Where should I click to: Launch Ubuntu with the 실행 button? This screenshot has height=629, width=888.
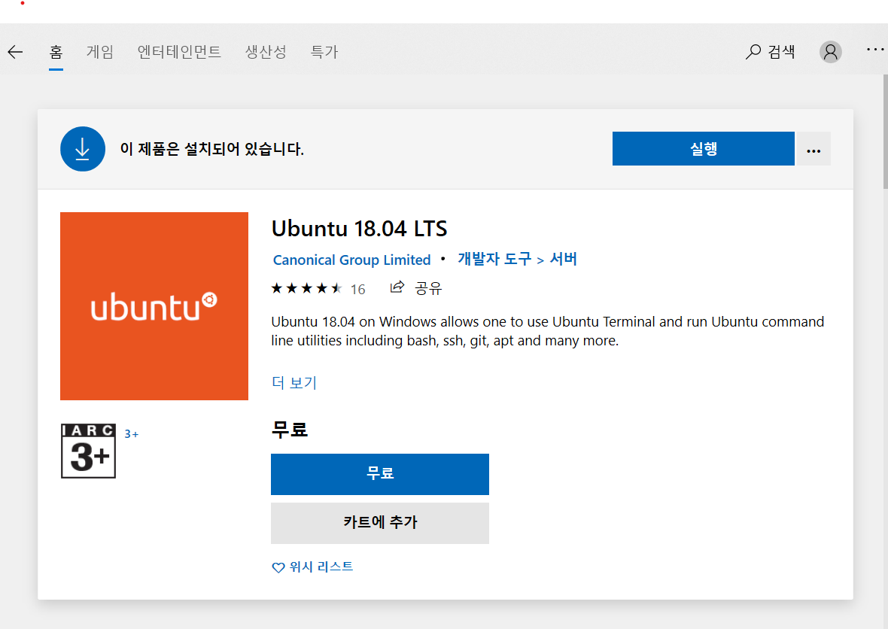click(x=704, y=149)
